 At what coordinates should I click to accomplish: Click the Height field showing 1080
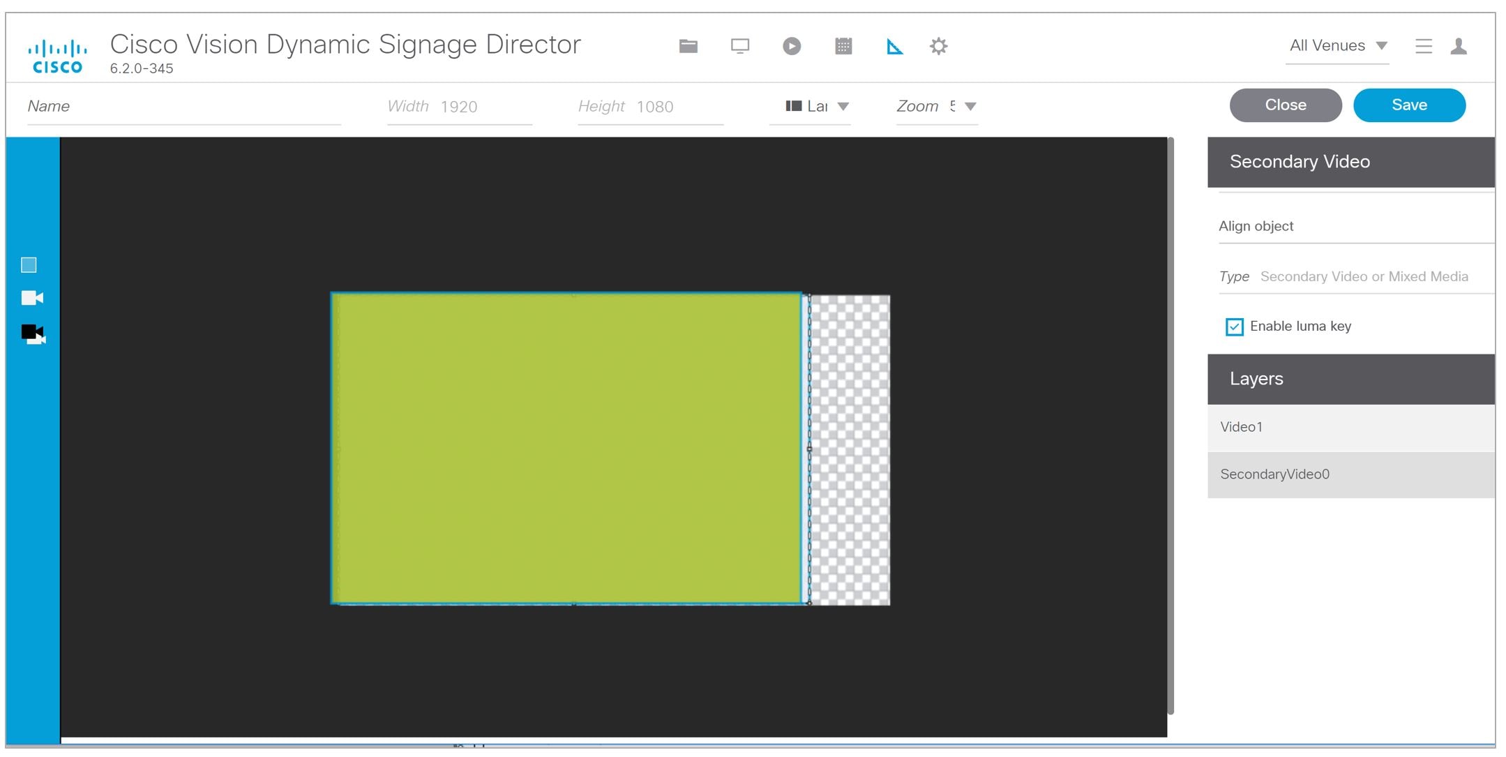pyautogui.click(x=650, y=107)
